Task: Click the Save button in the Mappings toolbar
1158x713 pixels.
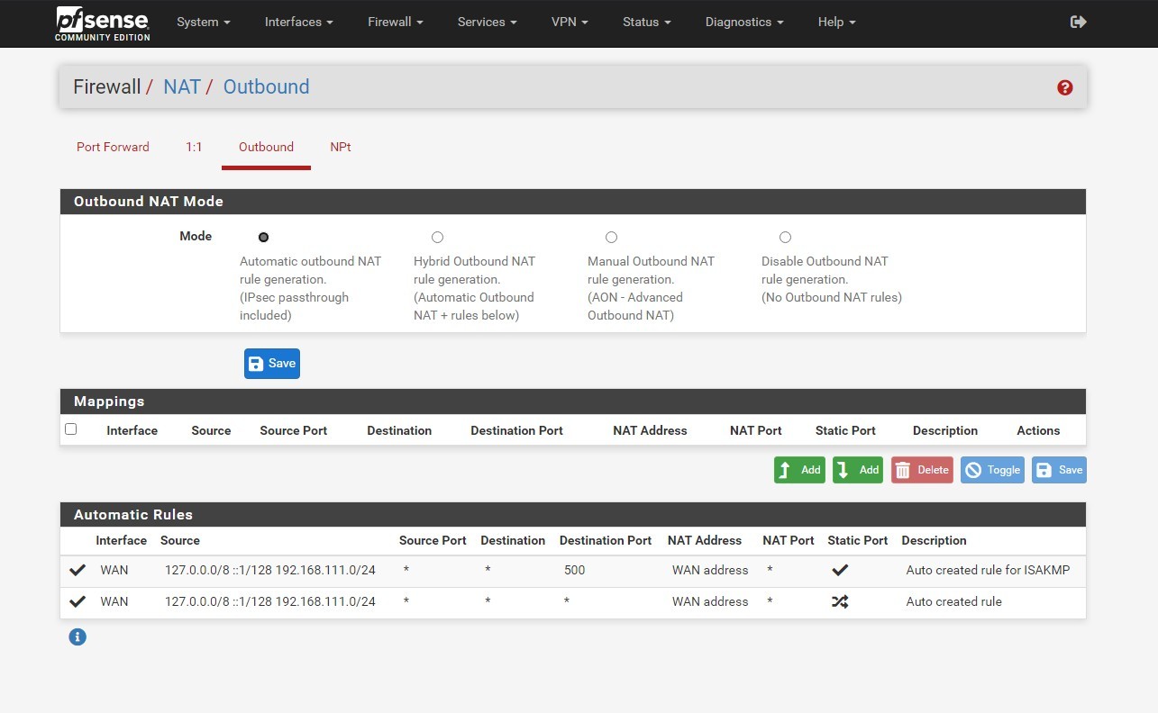Action: 1058,469
